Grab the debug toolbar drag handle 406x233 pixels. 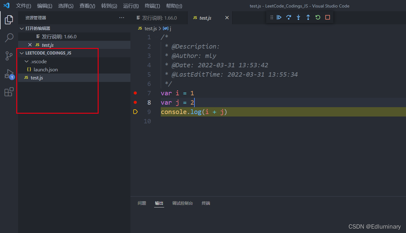(271, 17)
